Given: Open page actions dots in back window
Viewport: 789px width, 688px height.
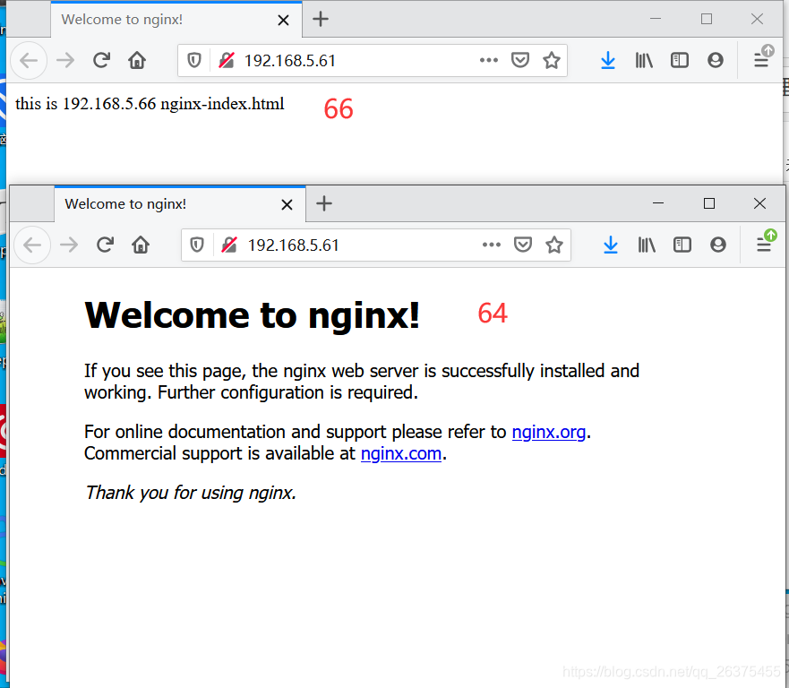Looking at the screenshot, I should [x=489, y=60].
